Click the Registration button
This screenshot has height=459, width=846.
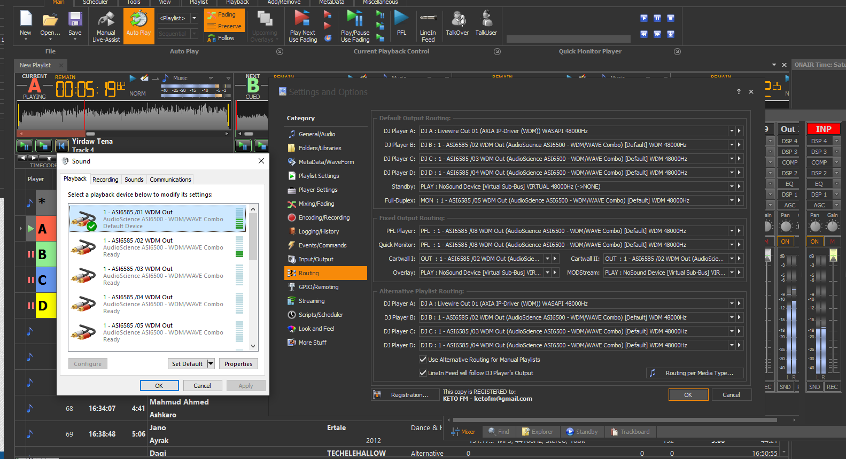[405, 395]
